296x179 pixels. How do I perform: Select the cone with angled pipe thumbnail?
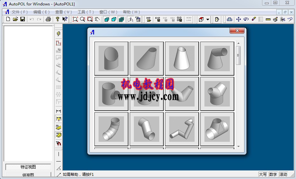click(x=217, y=59)
